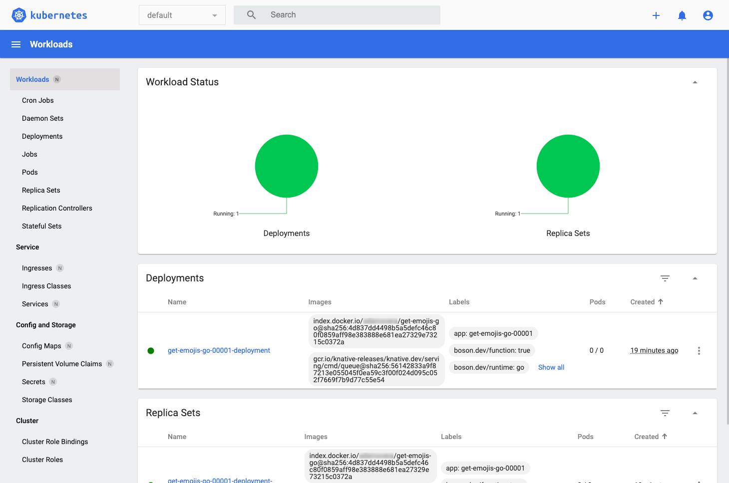Viewport: 729px width, 483px height.
Task: Open the default namespace dropdown
Action: point(182,15)
